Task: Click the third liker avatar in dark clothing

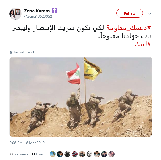Action: click(x=67, y=154)
